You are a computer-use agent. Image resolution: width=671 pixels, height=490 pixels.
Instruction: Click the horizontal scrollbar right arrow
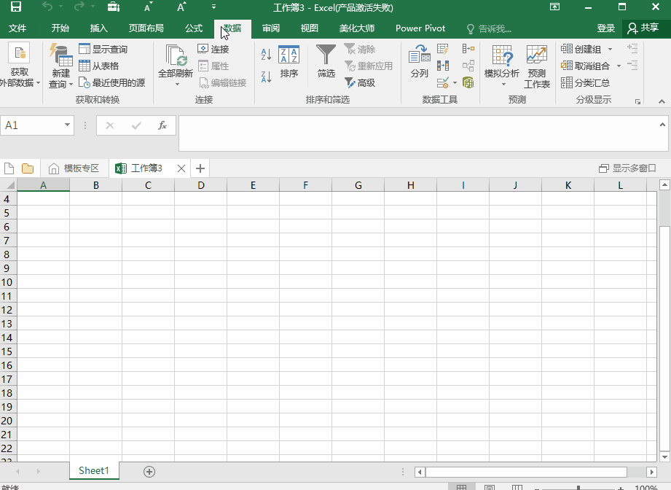click(x=651, y=472)
